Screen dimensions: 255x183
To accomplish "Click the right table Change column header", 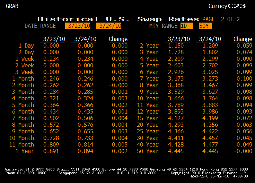I will (243, 39).
